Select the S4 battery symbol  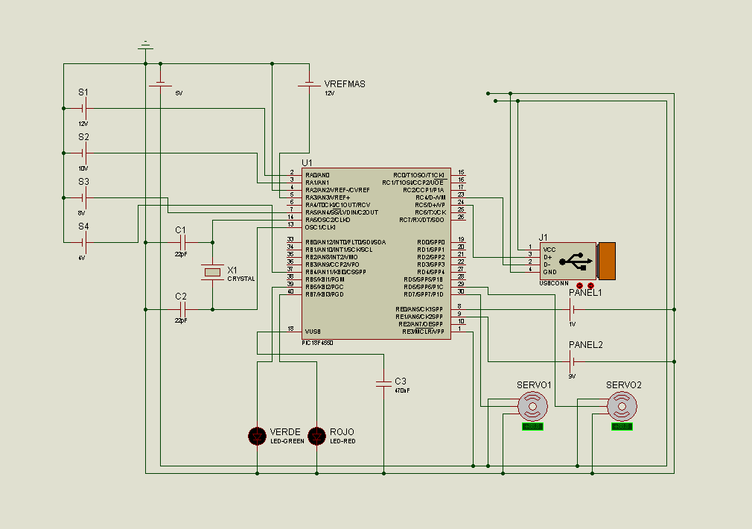tap(84, 242)
